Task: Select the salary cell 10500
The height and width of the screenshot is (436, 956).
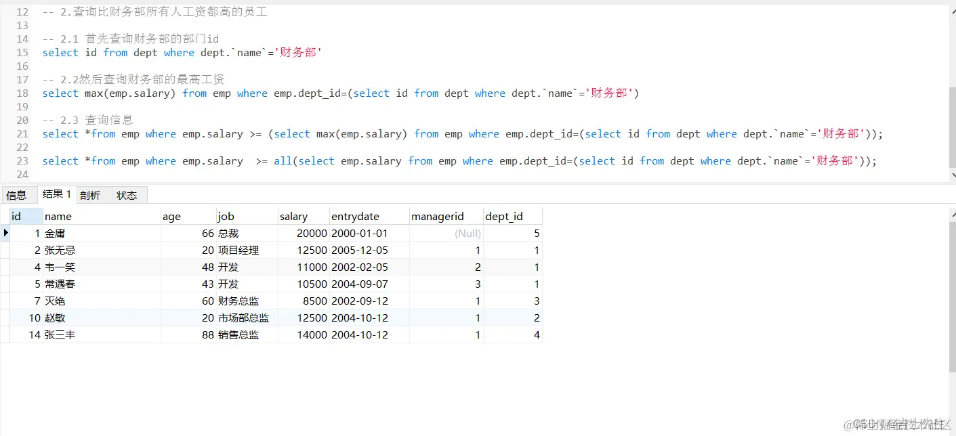Action: [304, 284]
